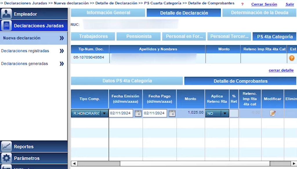Switch to Determinación de la Deuda tab
The height and width of the screenshot is (169, 297).
259,13
